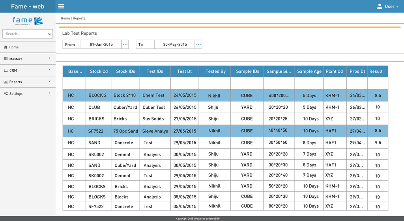The width and height of the screenshot is (404, 221).
Task: Open the Reports sidebar menu
Action: (28, 82)
